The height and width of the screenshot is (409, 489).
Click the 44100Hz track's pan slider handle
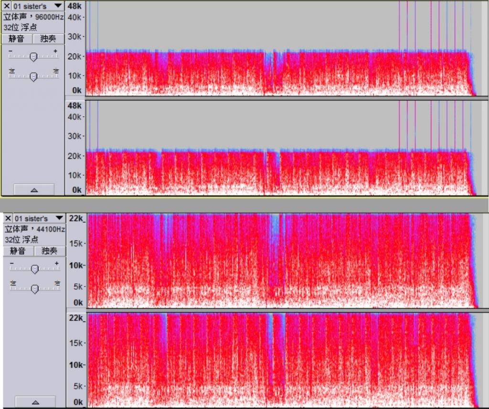point(34,289)
